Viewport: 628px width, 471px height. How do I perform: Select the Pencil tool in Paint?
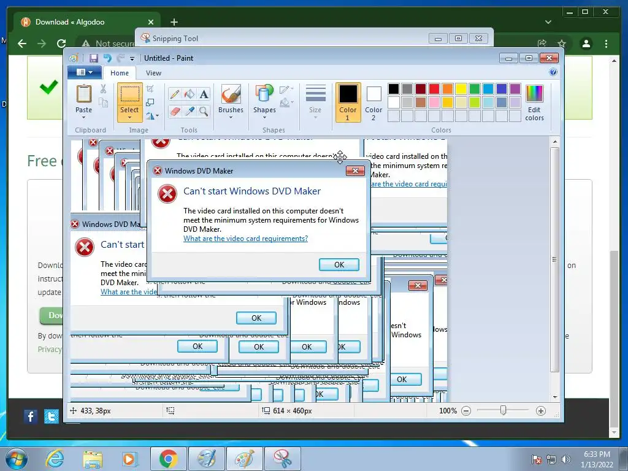point(175,94)
